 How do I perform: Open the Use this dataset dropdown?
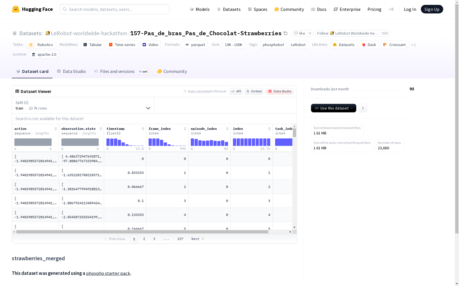click(334, 108)
